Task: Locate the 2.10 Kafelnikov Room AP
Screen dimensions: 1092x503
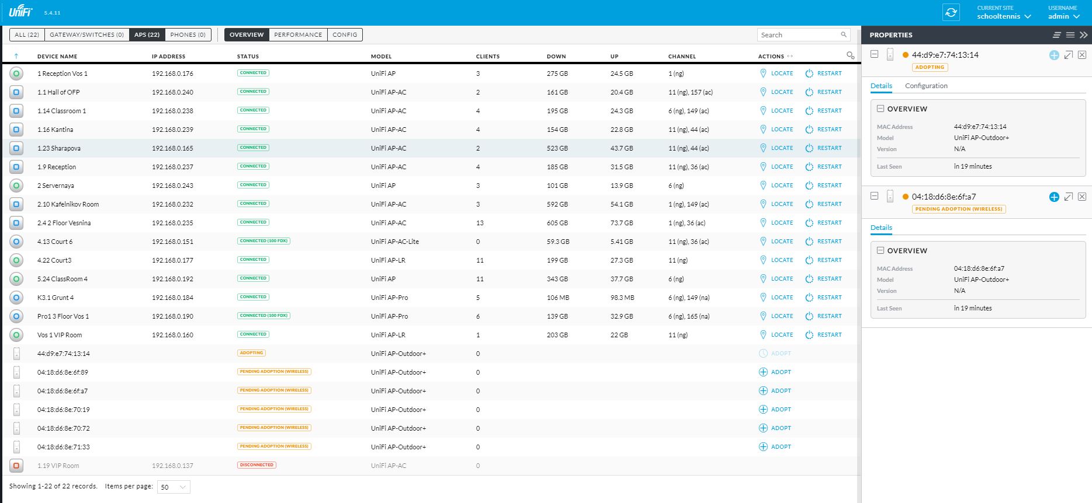Action: [776, 204]
